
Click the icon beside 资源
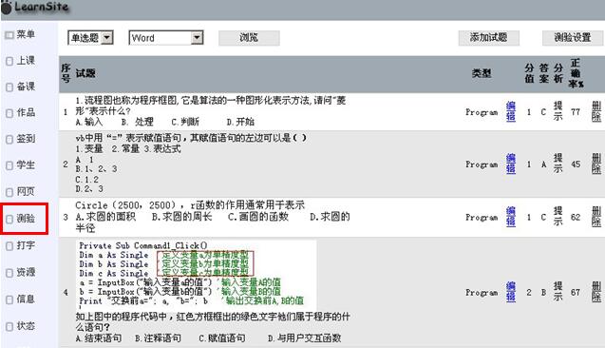[9, 273]
